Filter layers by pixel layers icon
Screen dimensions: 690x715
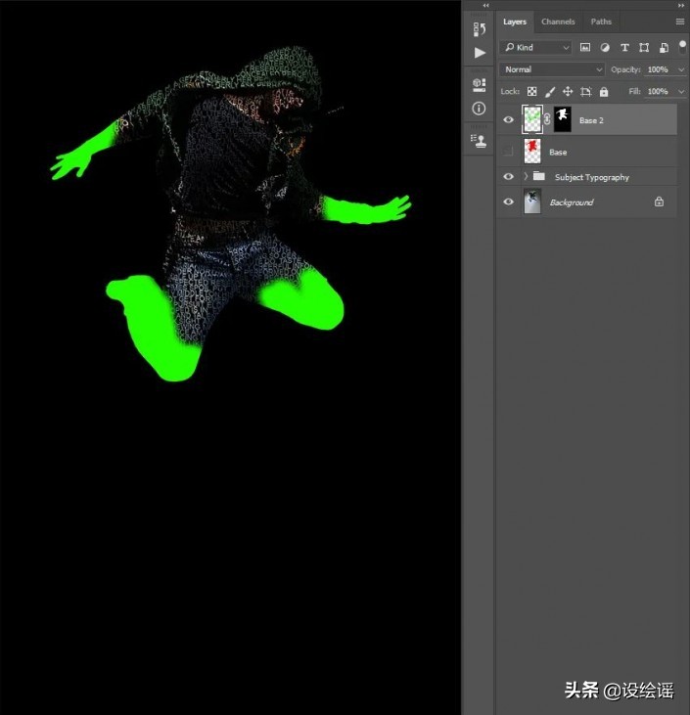585,47
